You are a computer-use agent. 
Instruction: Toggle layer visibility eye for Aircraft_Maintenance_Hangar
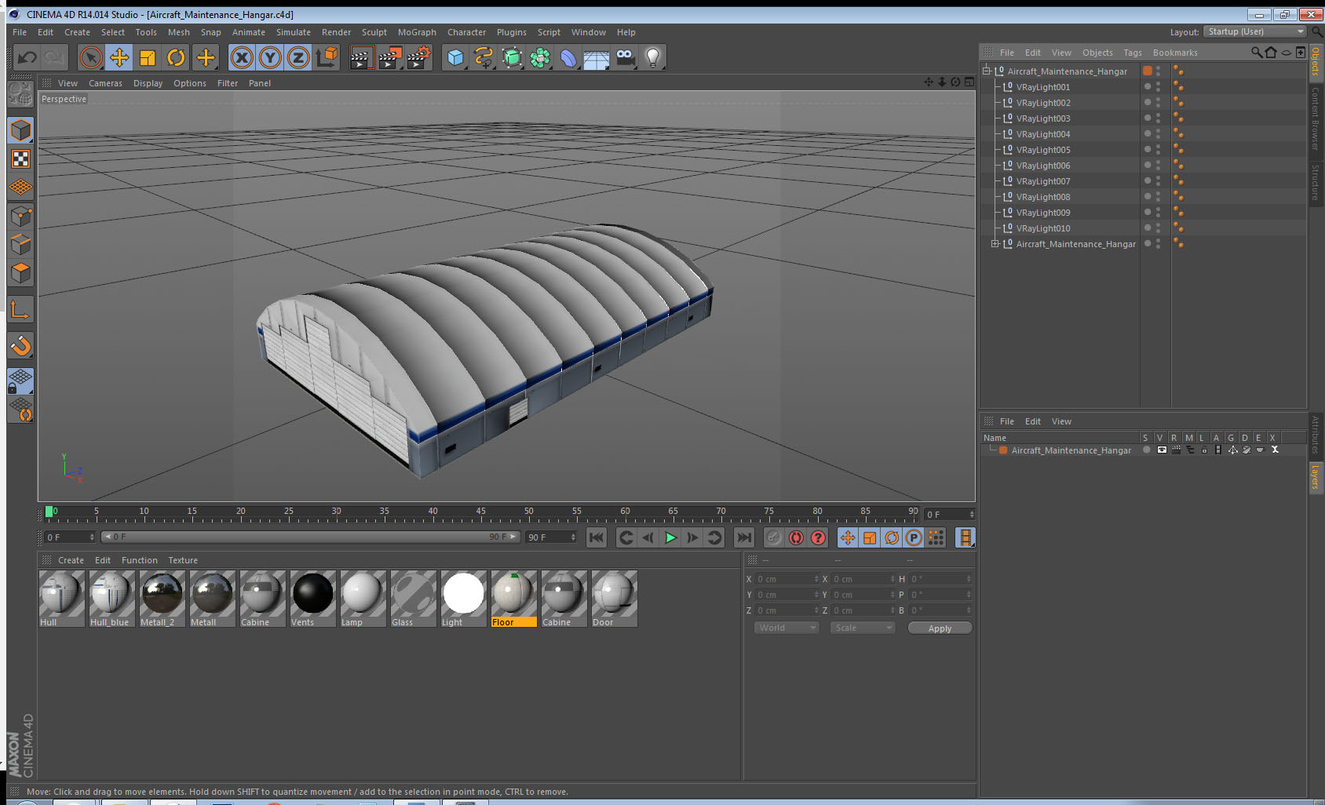(x=1162, y=450)
